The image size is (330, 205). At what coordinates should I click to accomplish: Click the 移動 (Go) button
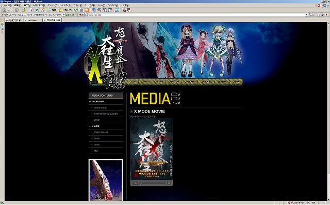point(70,15)
